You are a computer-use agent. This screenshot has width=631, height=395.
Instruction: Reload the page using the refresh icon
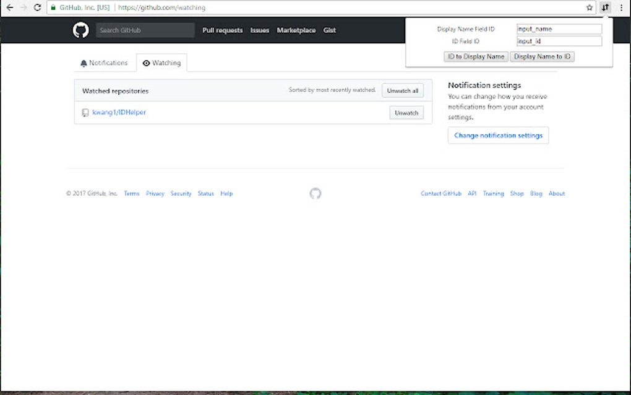point(37,7)
